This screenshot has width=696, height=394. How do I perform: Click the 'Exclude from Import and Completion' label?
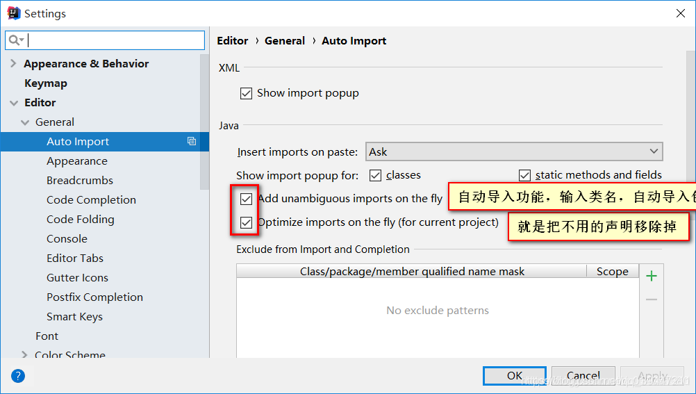coord(323,249)
